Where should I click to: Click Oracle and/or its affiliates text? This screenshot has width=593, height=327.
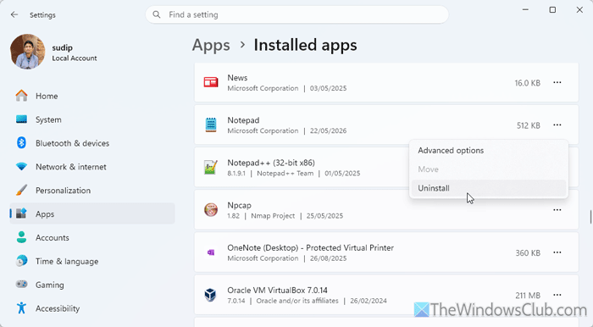coord(297,301)
